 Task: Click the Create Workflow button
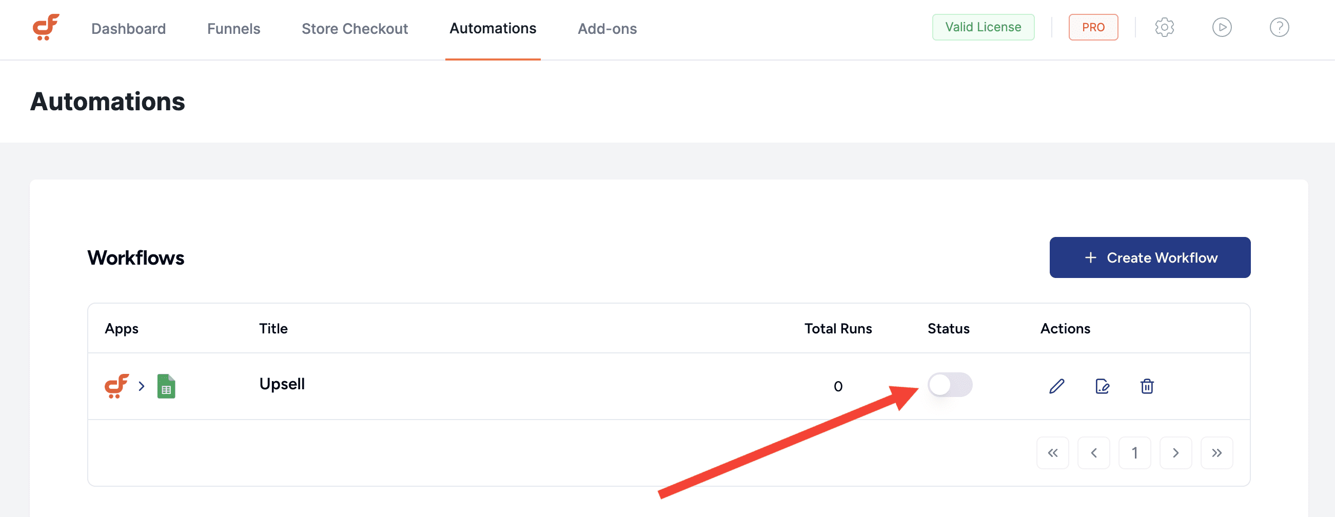click(x=1149, y=257)
